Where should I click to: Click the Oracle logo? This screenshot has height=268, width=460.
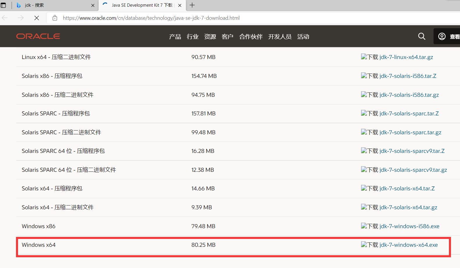38,36
